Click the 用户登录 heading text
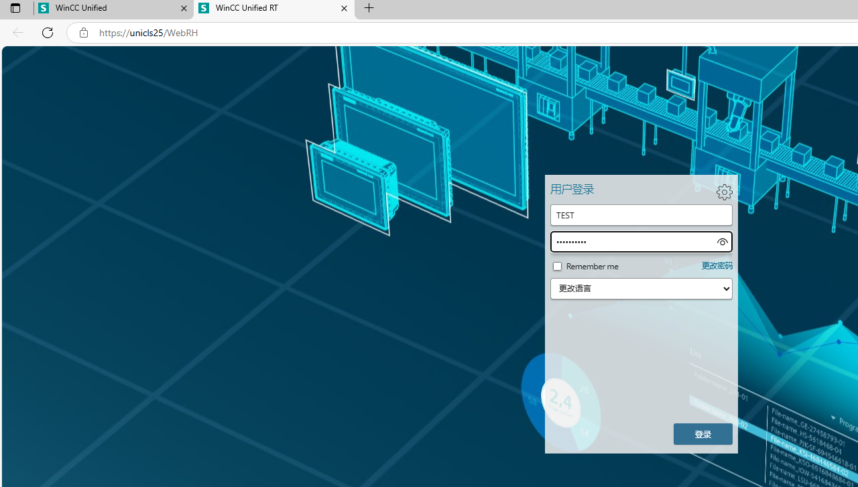This screenshot has height=487, width=858. click(x=572, y=190)
